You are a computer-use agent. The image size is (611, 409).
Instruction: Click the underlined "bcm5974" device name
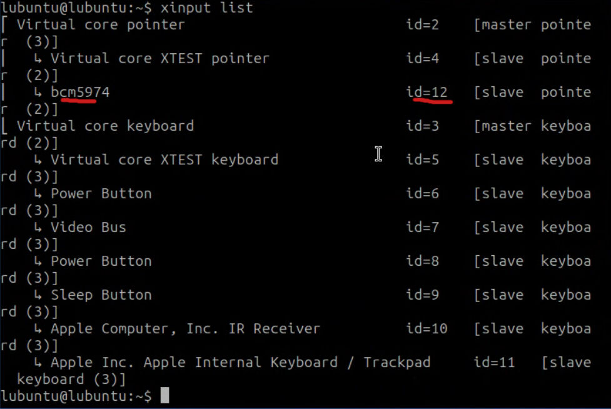tap(80, 93)
